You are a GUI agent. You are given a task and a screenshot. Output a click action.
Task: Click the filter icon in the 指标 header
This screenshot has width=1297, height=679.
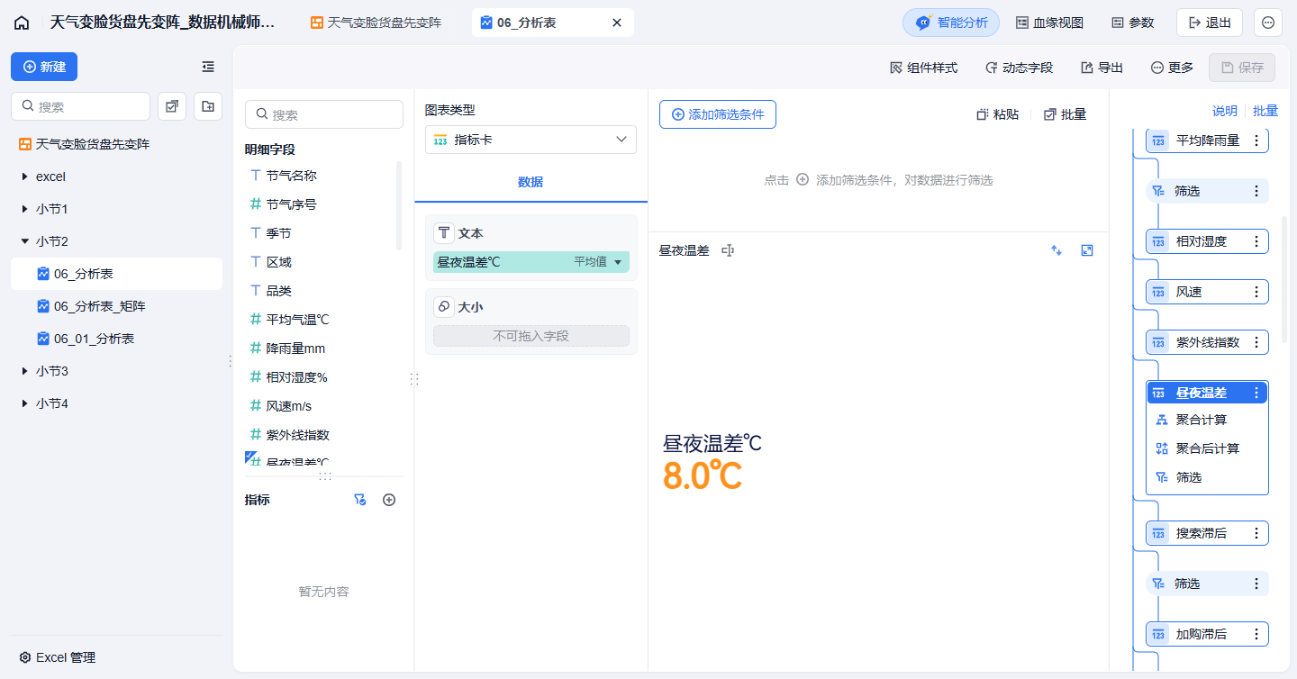click(x=360, y=500)
